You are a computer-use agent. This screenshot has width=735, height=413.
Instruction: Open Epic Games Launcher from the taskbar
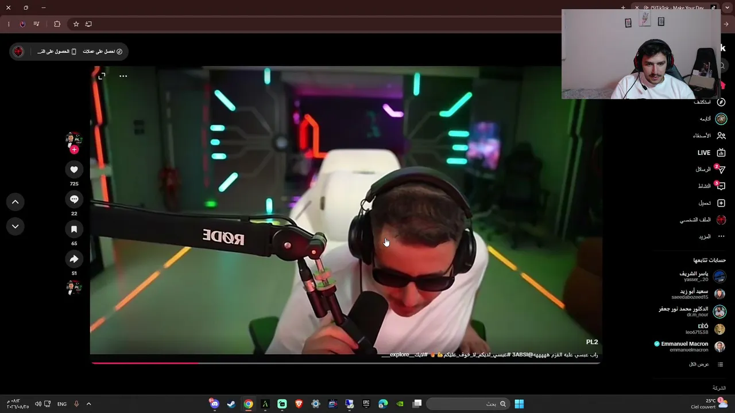[366, 404]
